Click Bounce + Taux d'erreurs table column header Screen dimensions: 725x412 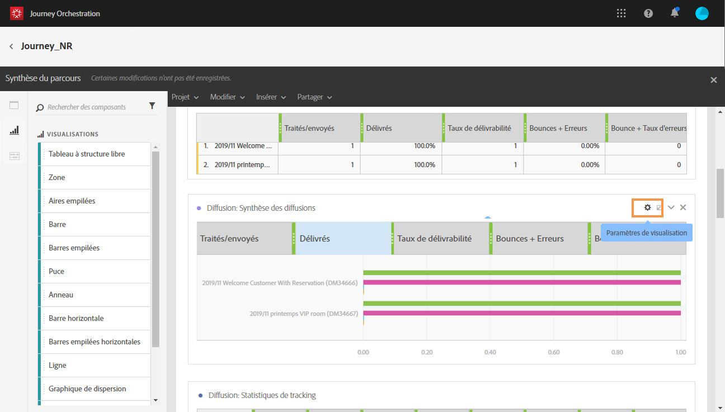(648, 128)
